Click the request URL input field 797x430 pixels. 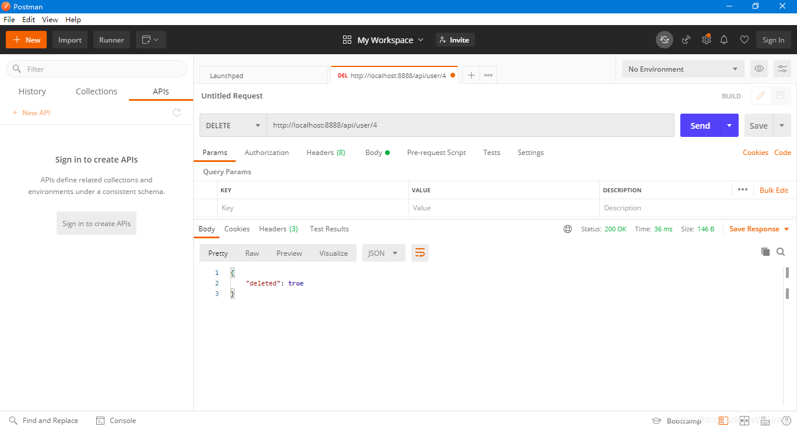(x=471, y=125)
